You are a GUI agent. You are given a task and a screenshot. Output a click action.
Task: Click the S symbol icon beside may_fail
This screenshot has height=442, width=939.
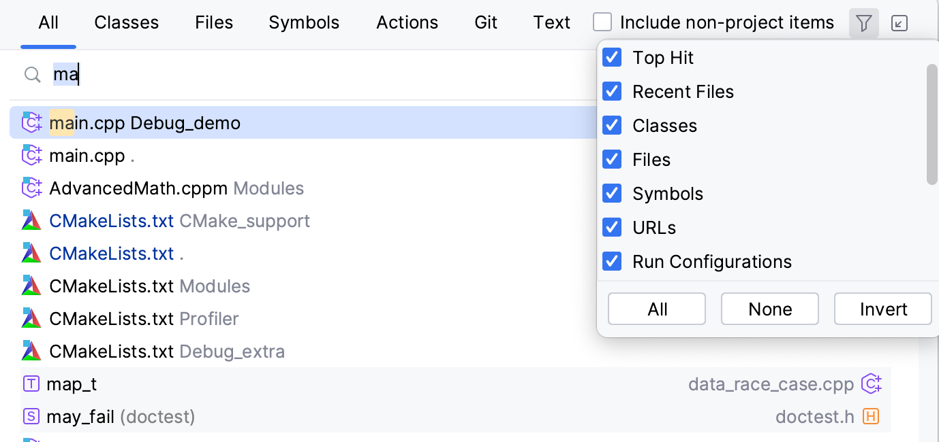31,415
